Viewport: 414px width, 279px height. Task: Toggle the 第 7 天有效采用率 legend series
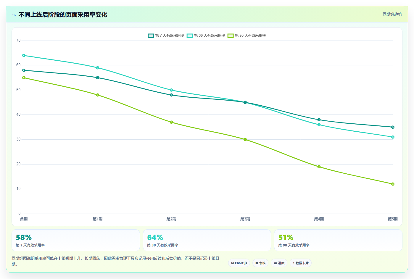click(166, 36)
